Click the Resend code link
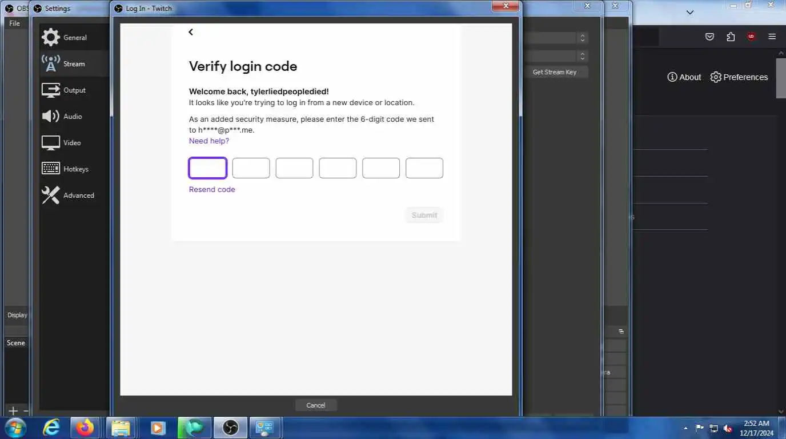The image size is (786, 439). click(x=212, y=190)
